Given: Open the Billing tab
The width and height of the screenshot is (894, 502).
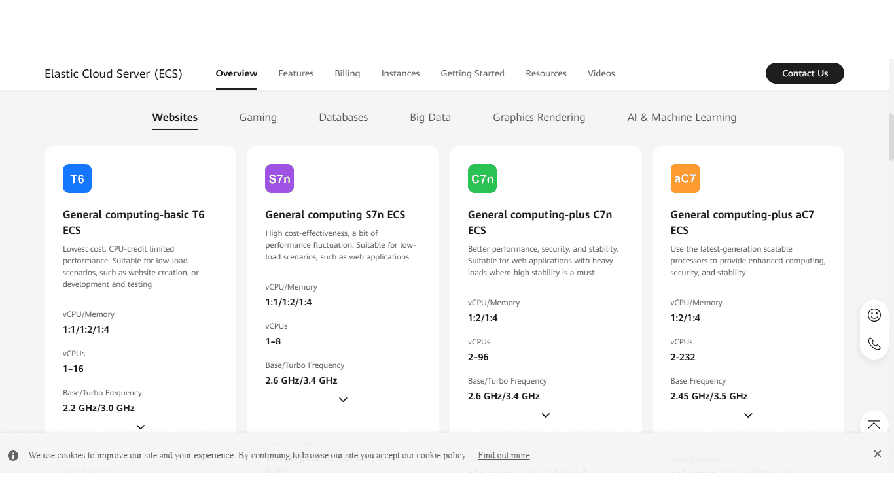Looking at the screenshot, I should [x=348, y=73].
